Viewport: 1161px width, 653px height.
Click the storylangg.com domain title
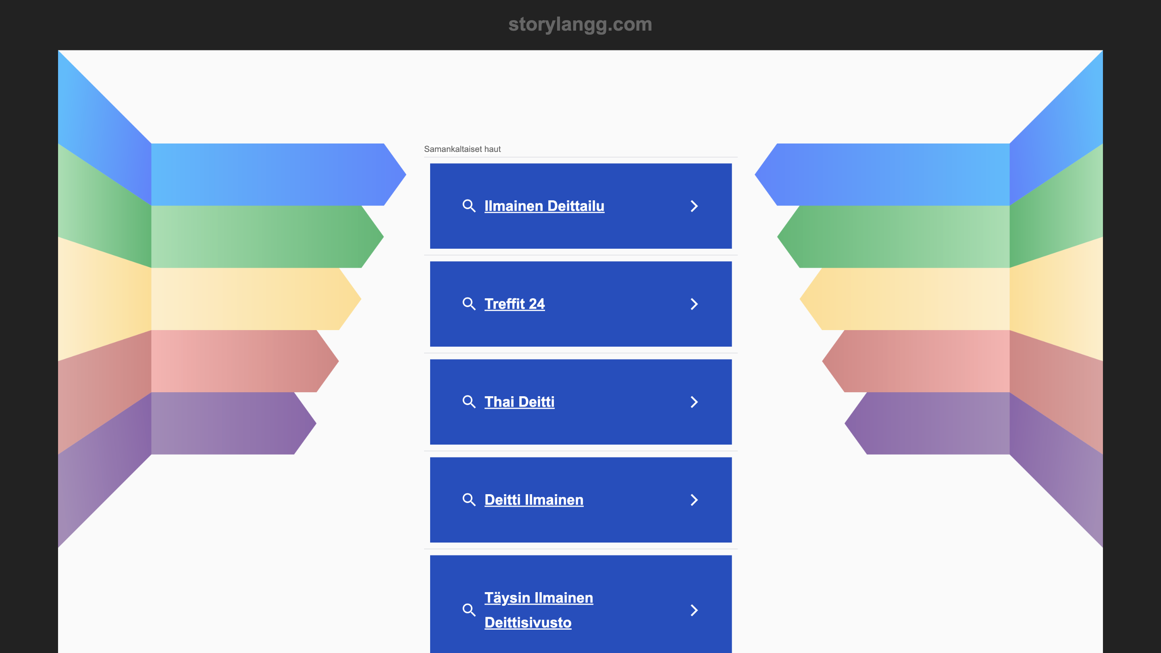580,24
